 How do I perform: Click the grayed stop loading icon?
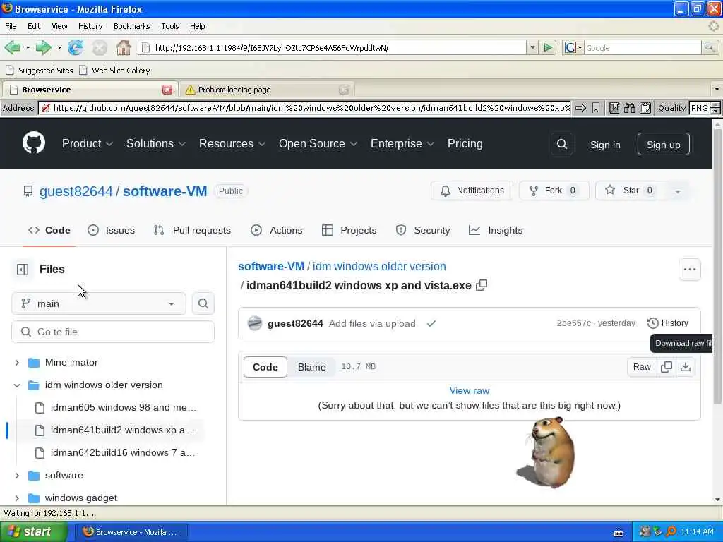(x=99, y=47)
